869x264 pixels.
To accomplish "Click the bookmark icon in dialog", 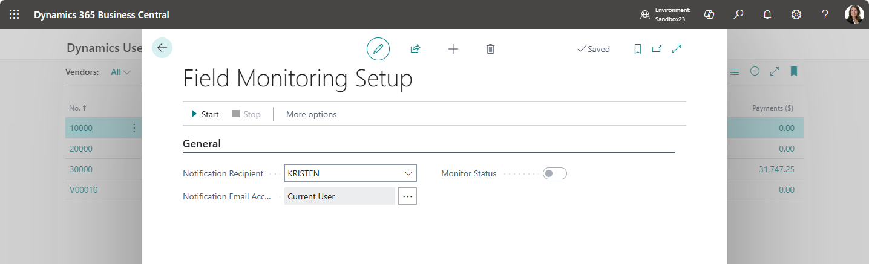I will 637,49.
